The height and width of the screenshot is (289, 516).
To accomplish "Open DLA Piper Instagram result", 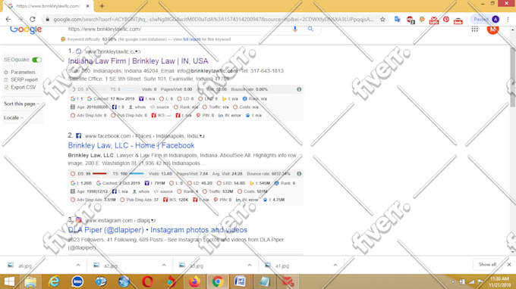I will coord(158,230).
